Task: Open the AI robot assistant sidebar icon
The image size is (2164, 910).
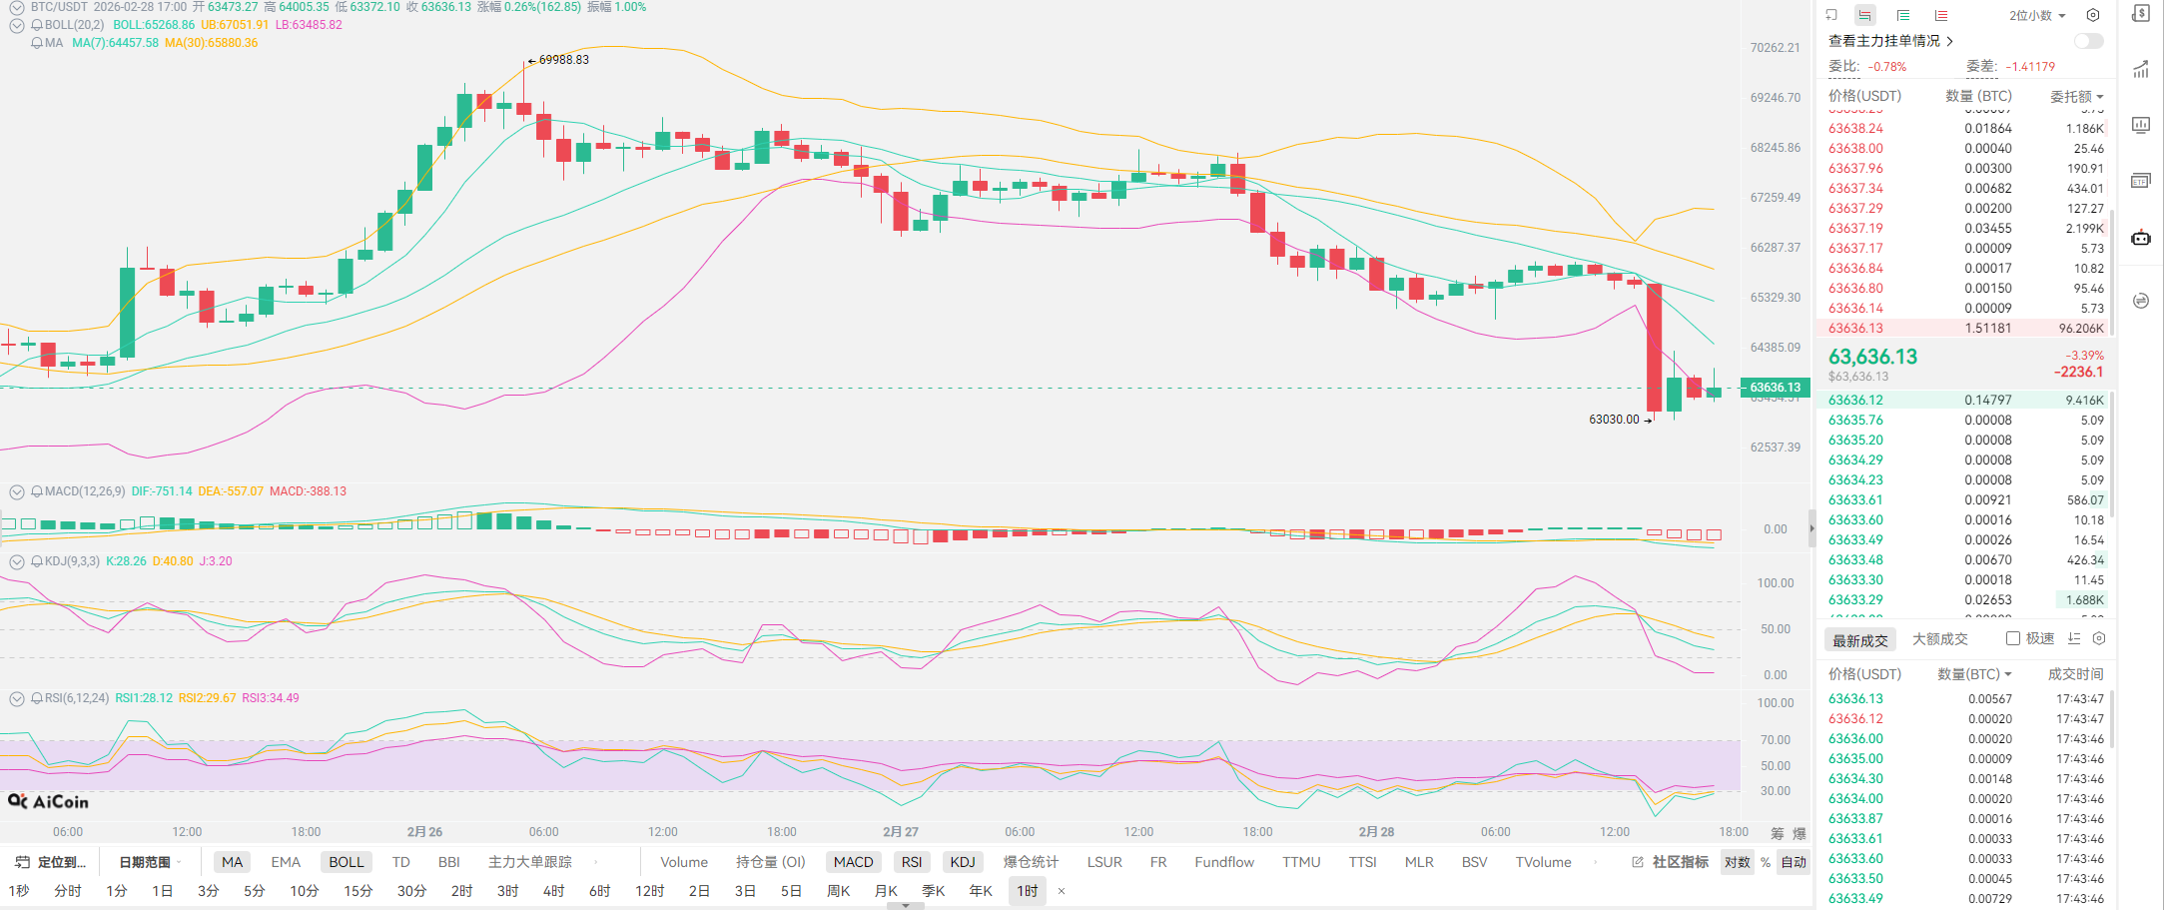Action: pos(2140,238)
